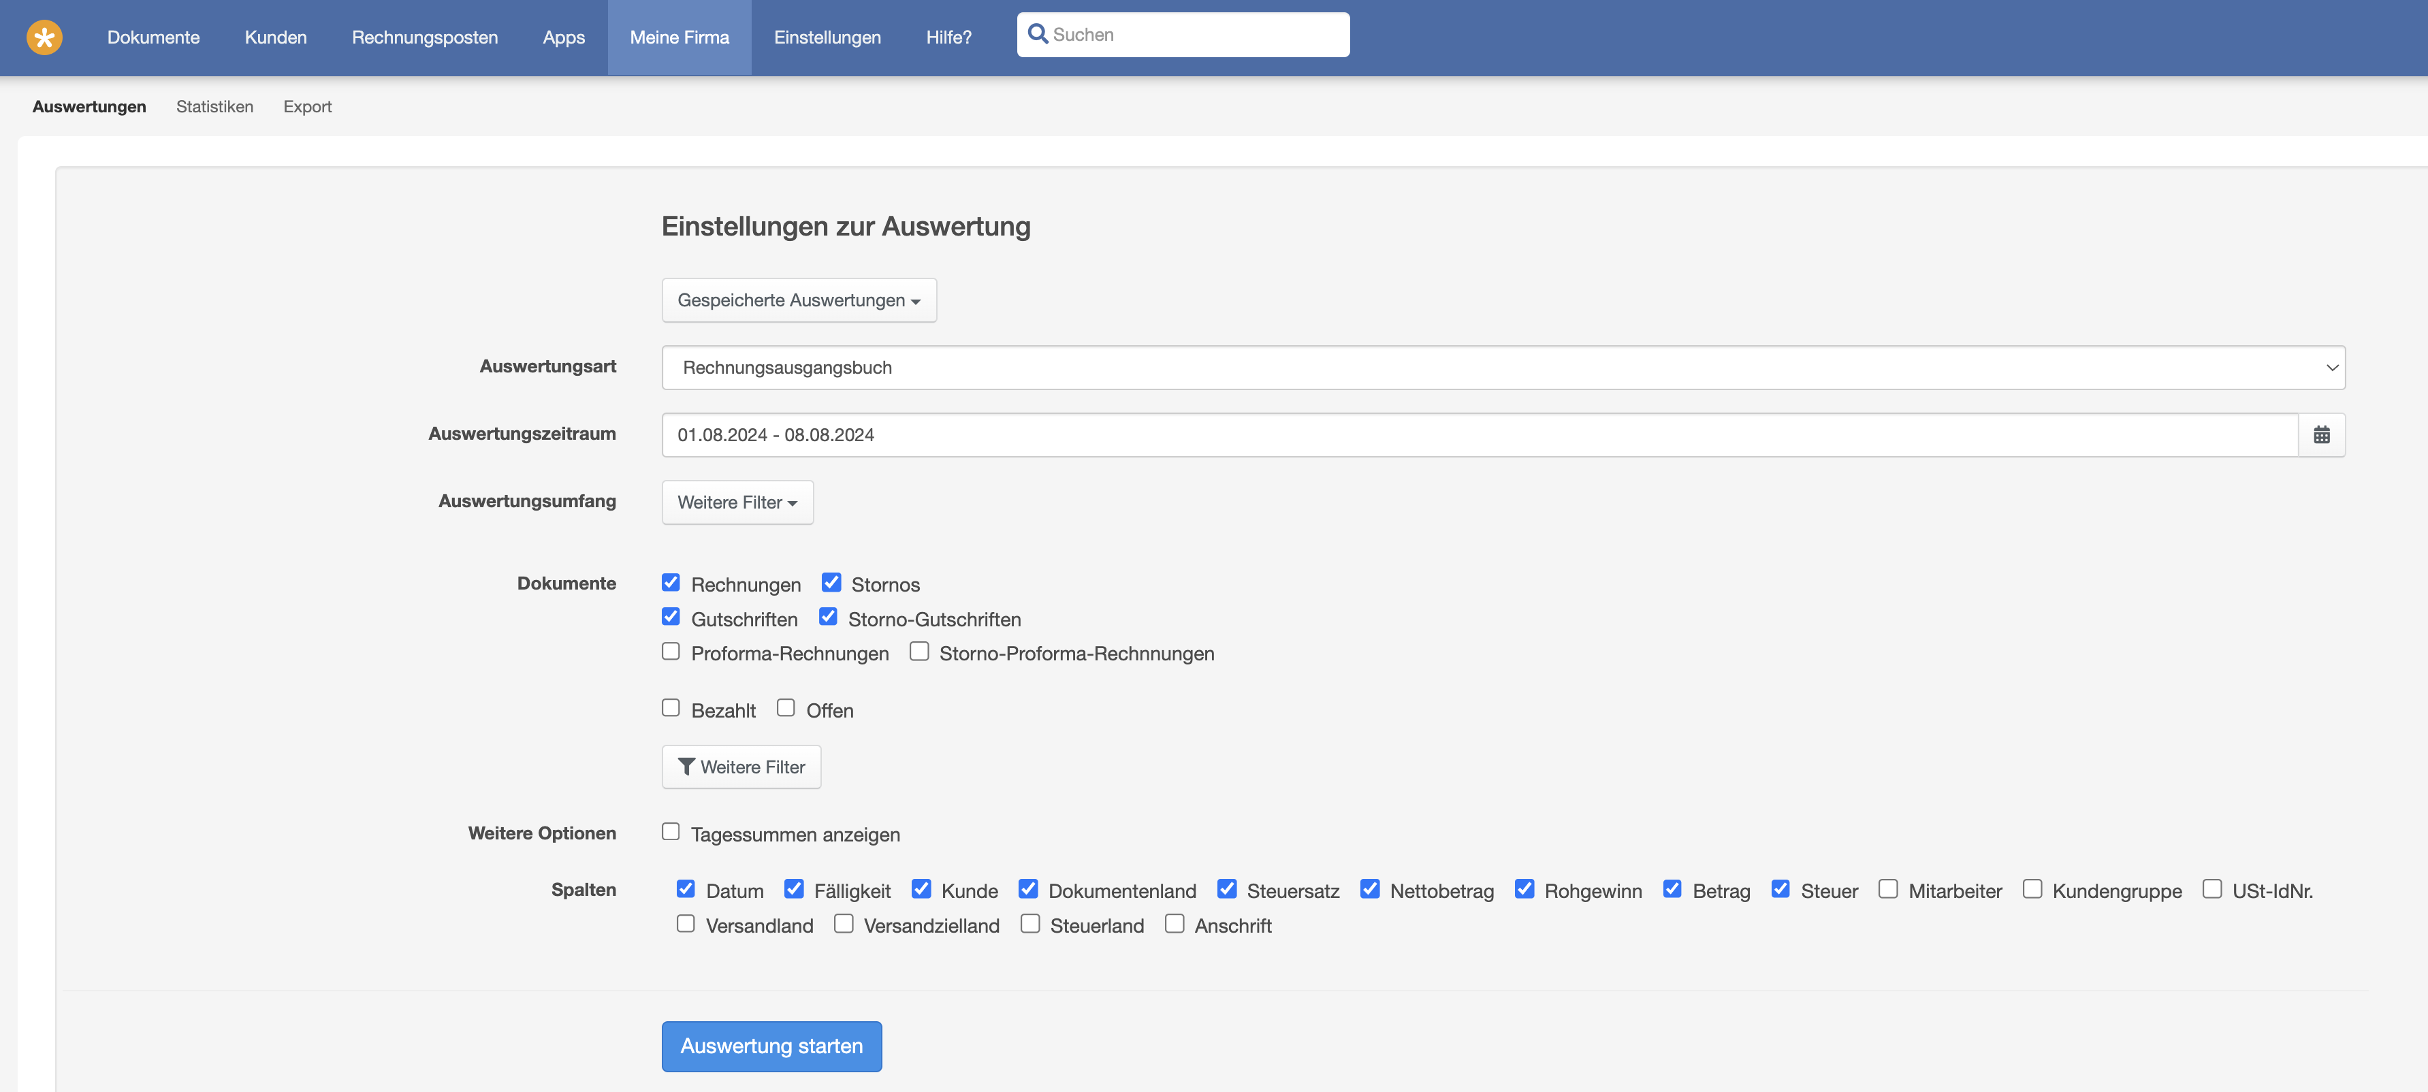Click the funnel Weitere Filter button
Screen dimensions: 2428x1092
741,767
